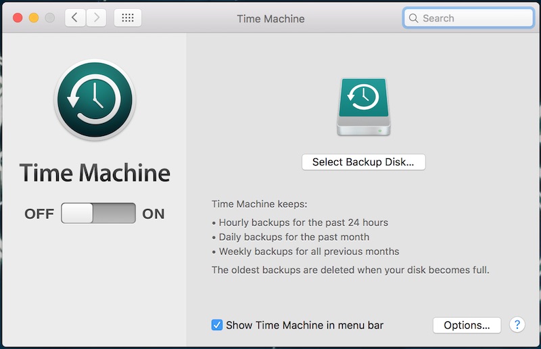Click the ON label beside the switch
The image size is (541, 349).
(x=154, y=214)
